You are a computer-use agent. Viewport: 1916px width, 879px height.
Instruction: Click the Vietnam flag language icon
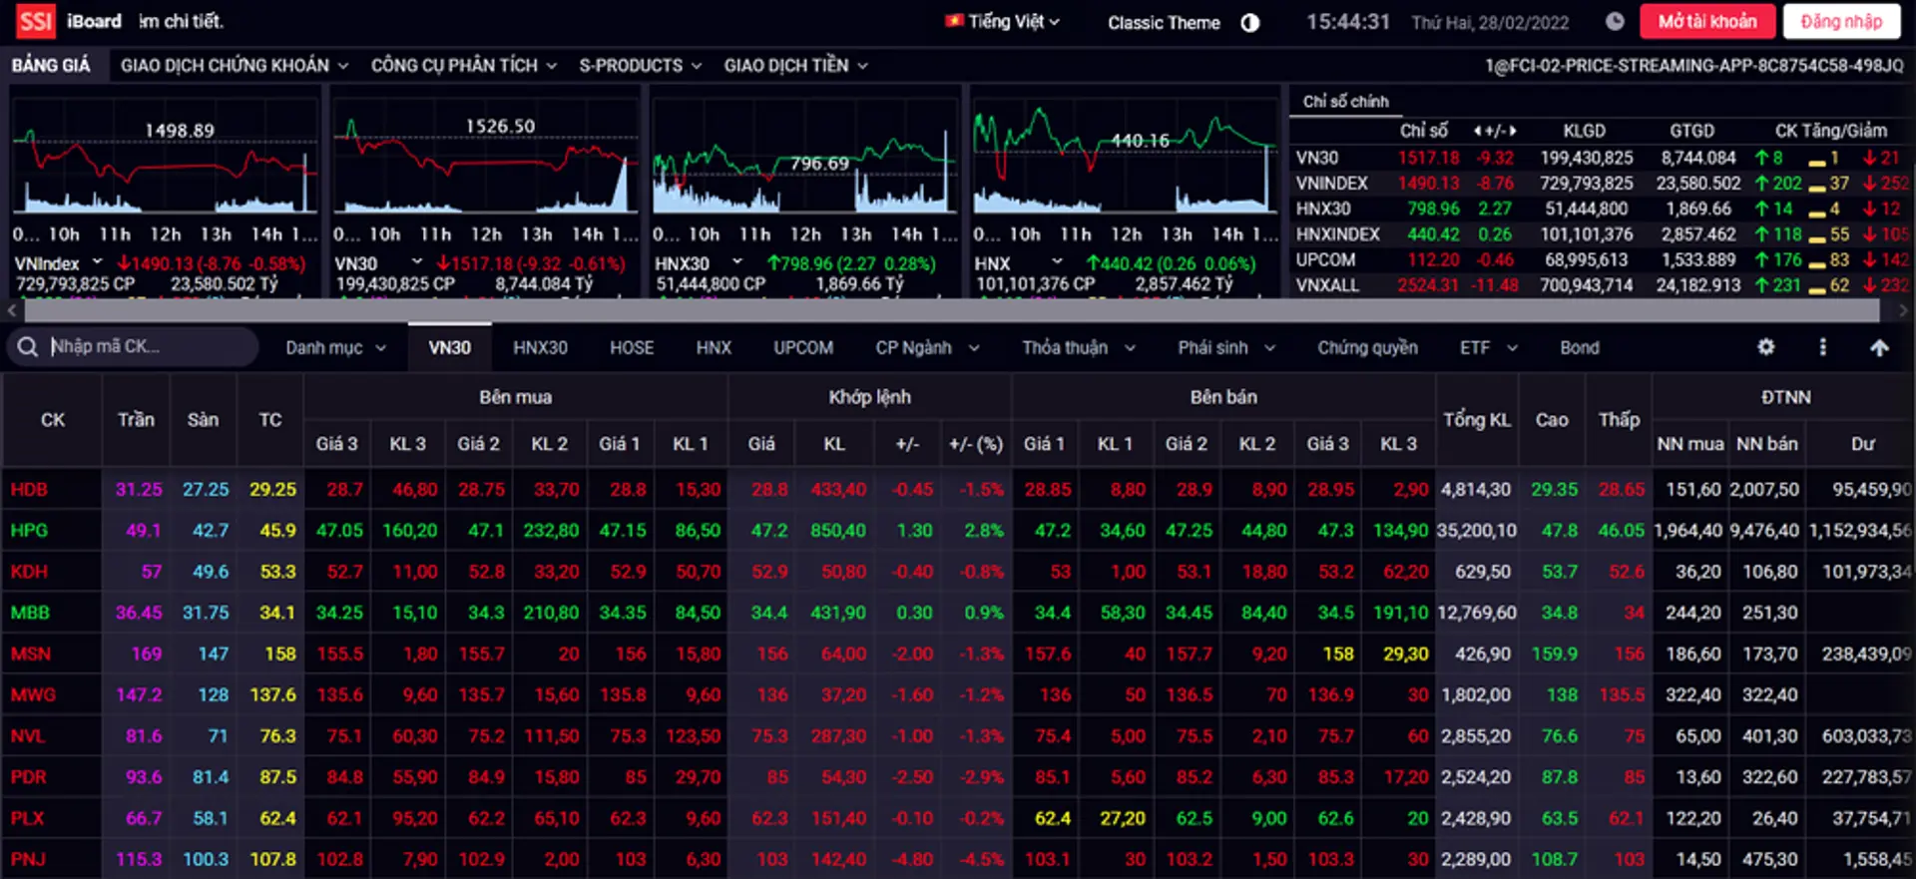[954, 20]
